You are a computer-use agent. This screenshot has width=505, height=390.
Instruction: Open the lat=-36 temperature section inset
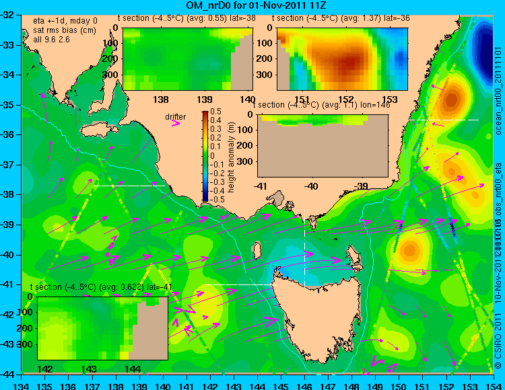(x=342, y=59)
